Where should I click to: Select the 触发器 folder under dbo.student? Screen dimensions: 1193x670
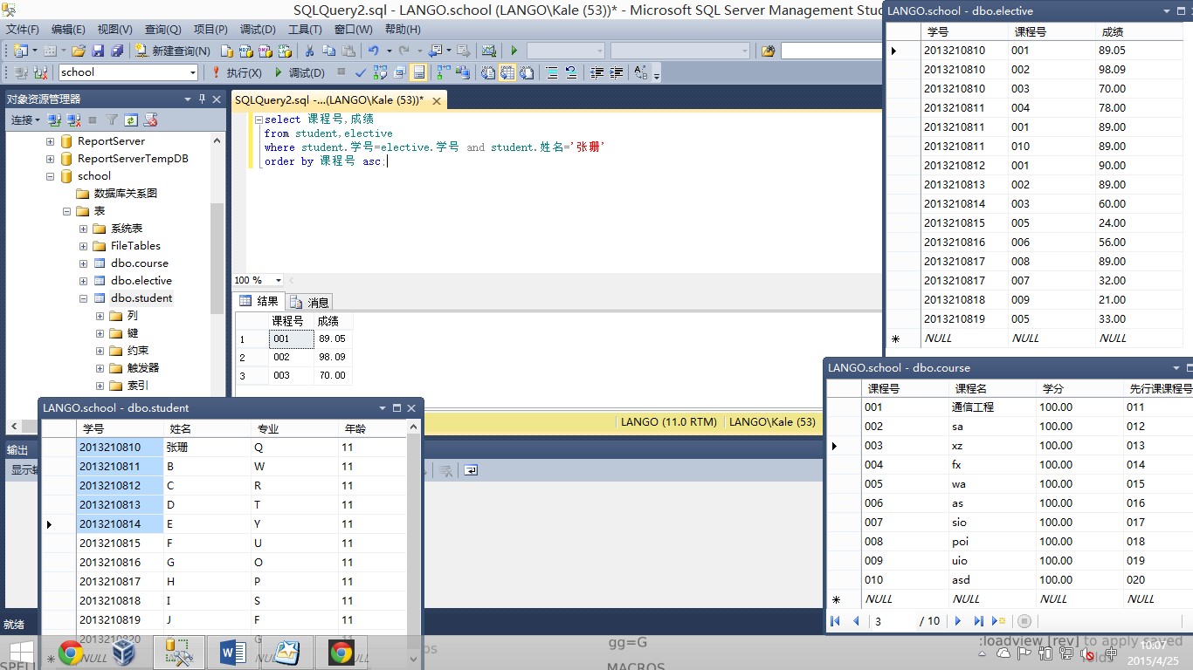[143, 368]
